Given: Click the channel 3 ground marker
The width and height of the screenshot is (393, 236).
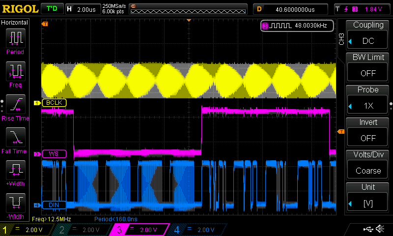Looking at the screenshot, I should 37,154.
